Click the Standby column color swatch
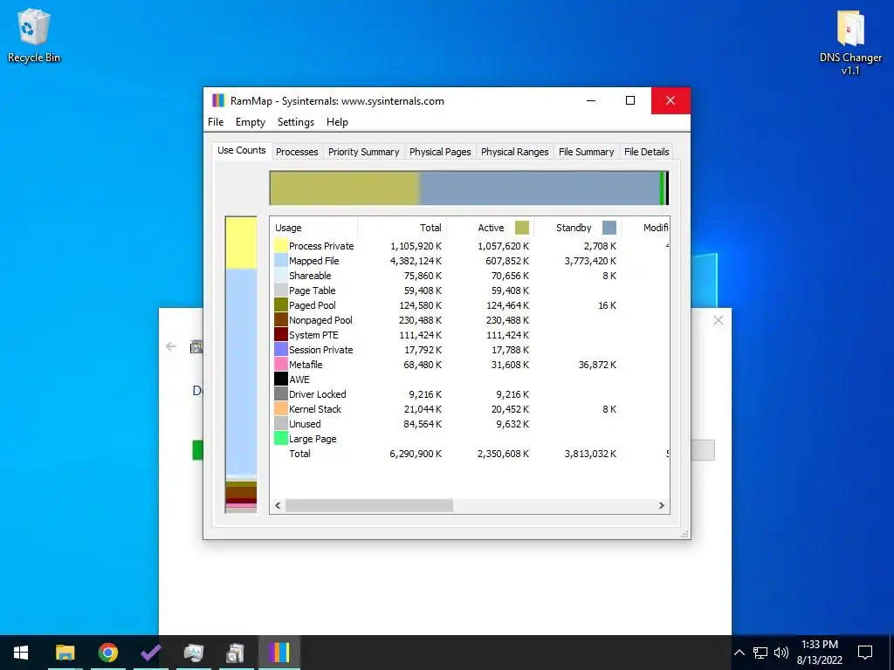 (x=609, y=228)
